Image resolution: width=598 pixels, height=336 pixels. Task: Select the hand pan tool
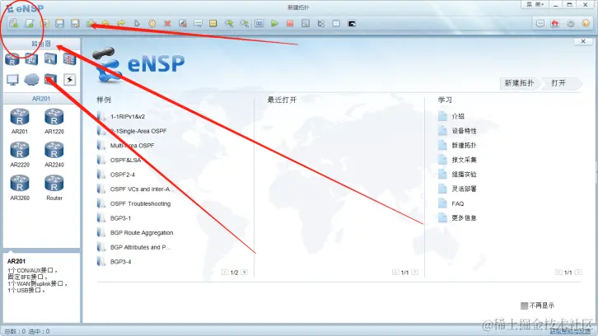click(x=152, y=24)
